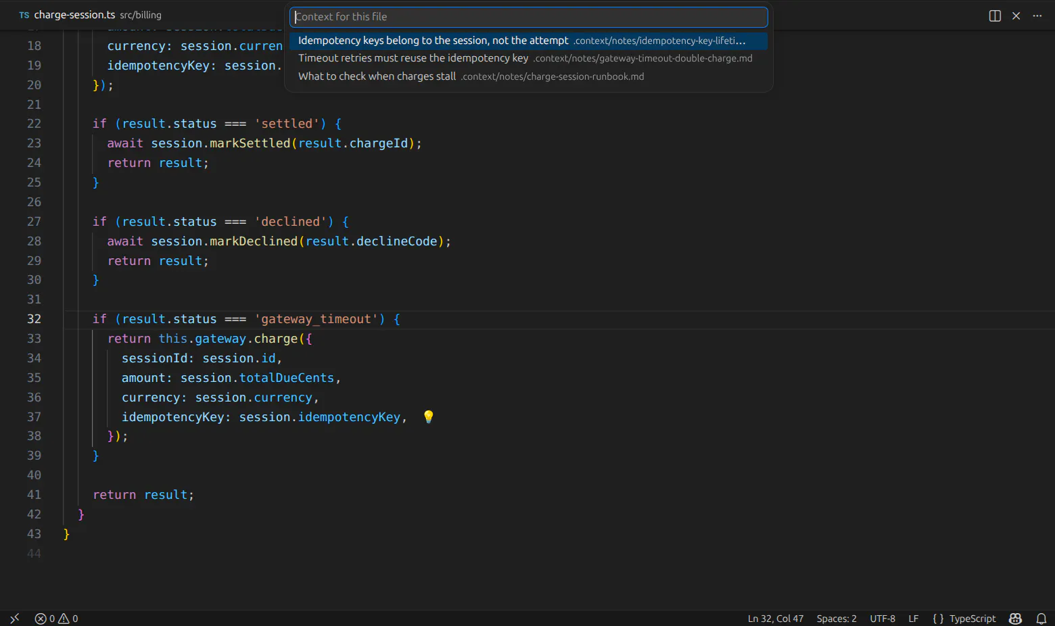Click "'settled'" string on line 22
This screenshot has width=1055, height=626.
point(287,124)
